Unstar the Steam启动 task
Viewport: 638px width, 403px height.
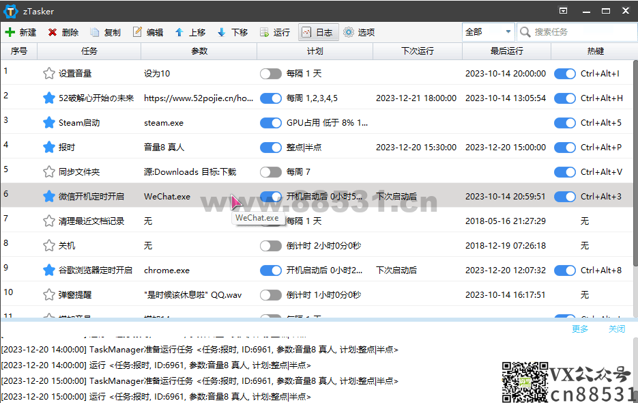[49, 123]
